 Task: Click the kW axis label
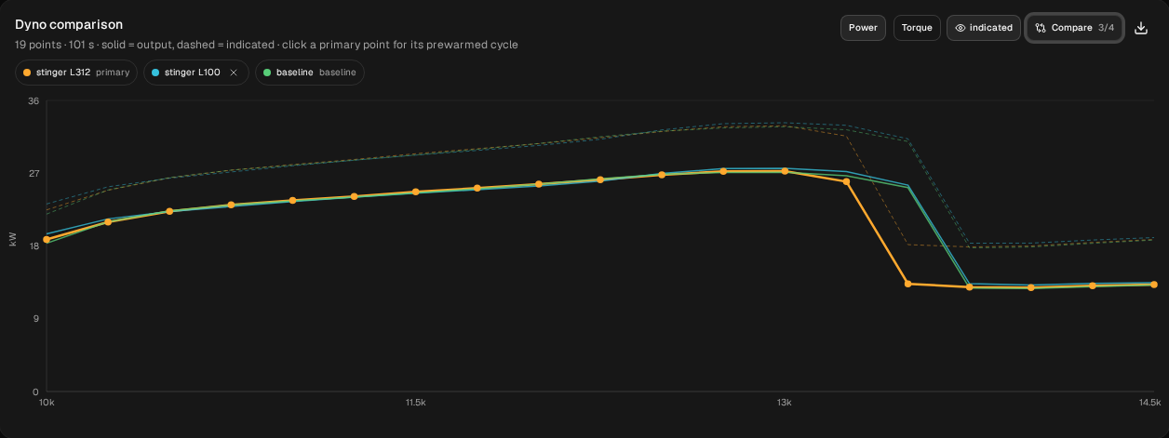pos(13,240)
